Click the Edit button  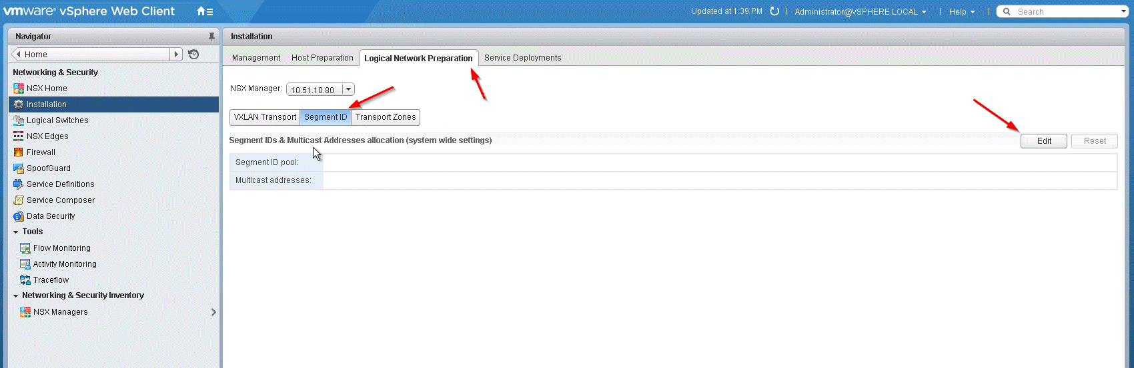click(1044, 141)
